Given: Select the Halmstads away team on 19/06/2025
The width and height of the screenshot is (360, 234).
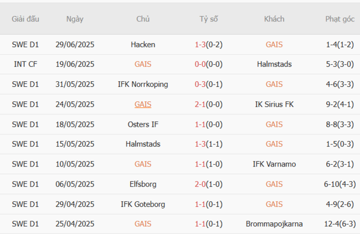Looking at the screenshot, I should [x=274, y=64].
